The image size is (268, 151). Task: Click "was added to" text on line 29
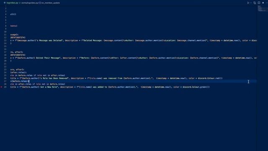pyautogui.click(x=100, y=87)
